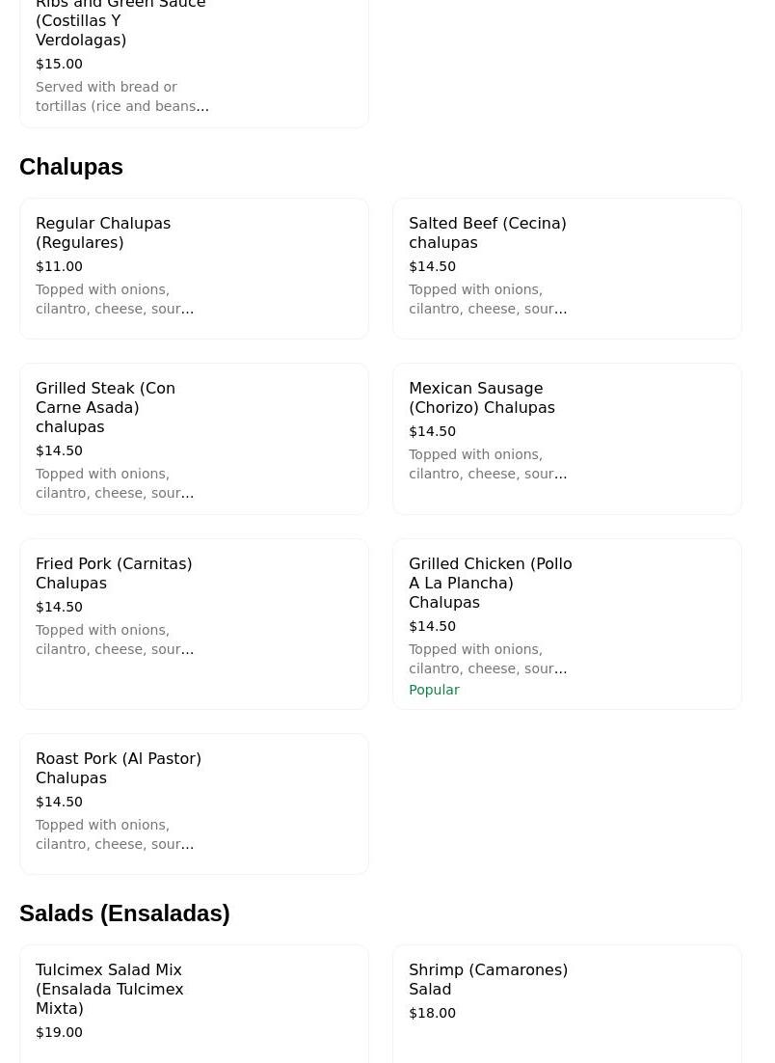Open Mexican Sausage (Chorizo) Chalupas

(x=481, y=397)
